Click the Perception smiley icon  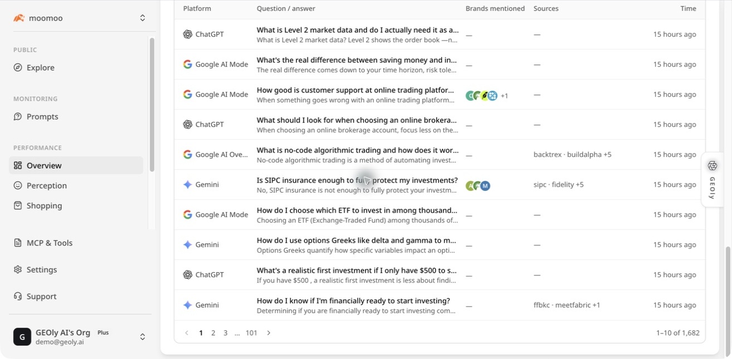click(18, 185)
